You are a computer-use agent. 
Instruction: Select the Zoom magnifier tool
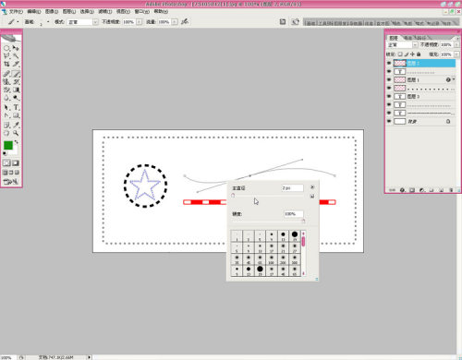tap(16, 133)
